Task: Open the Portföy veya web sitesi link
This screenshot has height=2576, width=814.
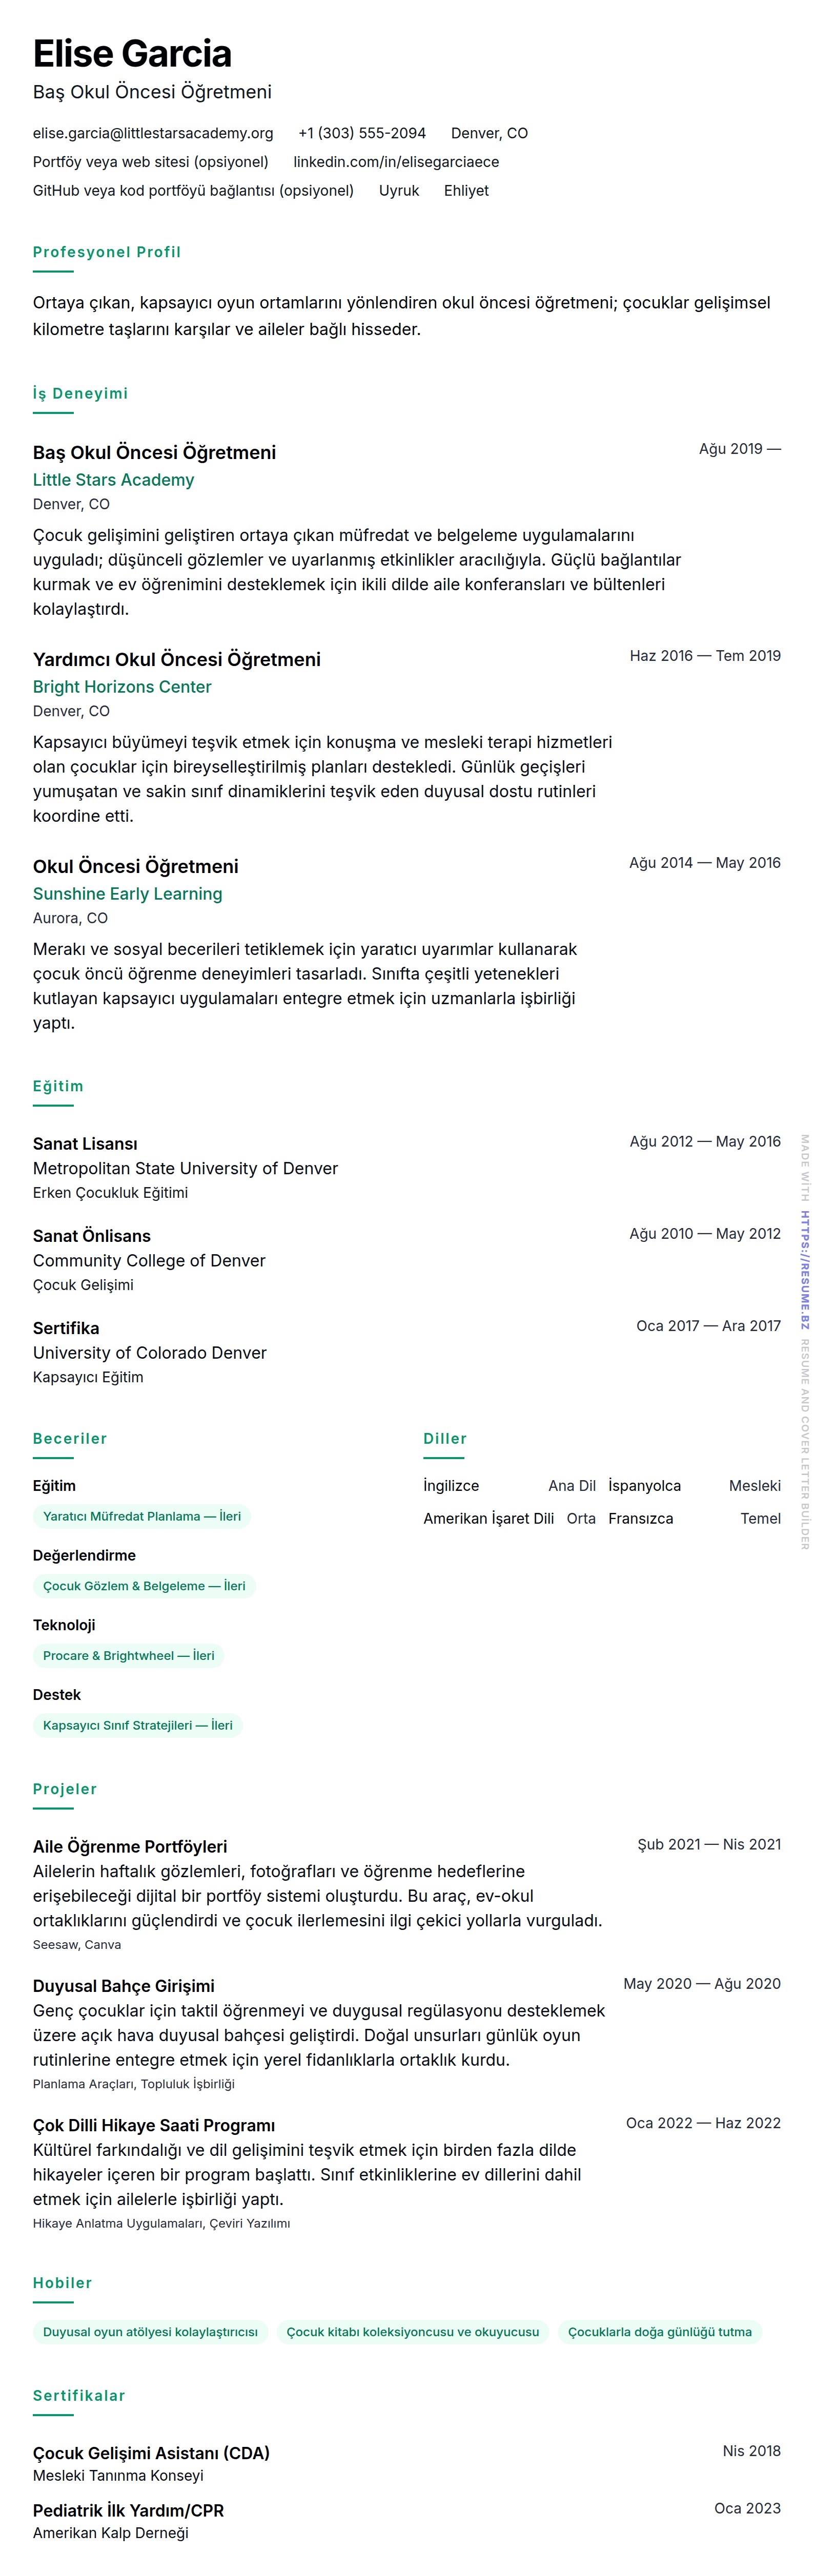Action: click(150, 162)
